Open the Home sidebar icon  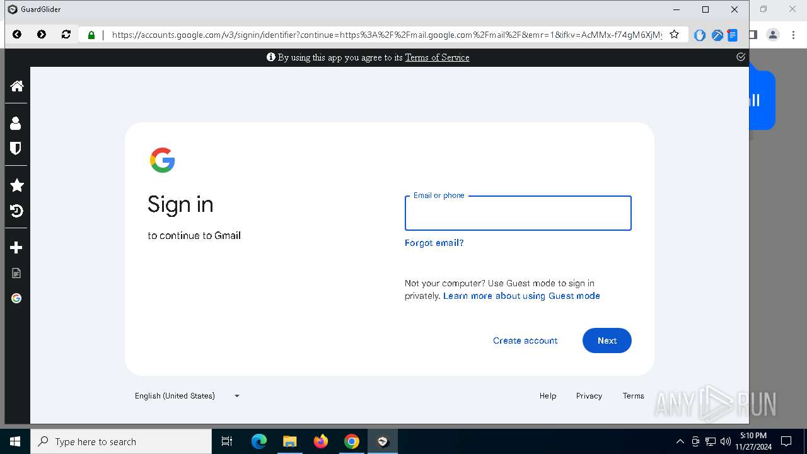(x=17, y=86)
